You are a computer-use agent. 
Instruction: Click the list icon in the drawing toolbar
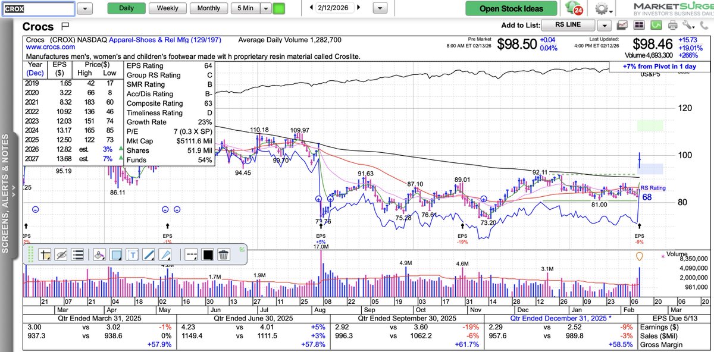pyautogui.click(x=77, y=255)
